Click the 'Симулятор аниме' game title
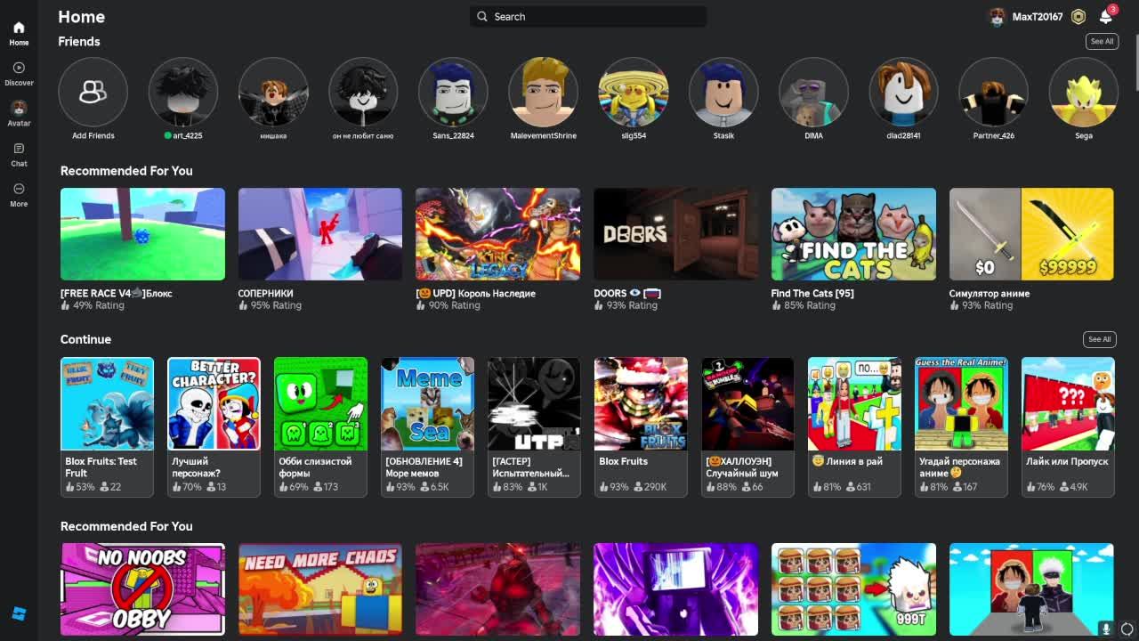 pos(990,293)
